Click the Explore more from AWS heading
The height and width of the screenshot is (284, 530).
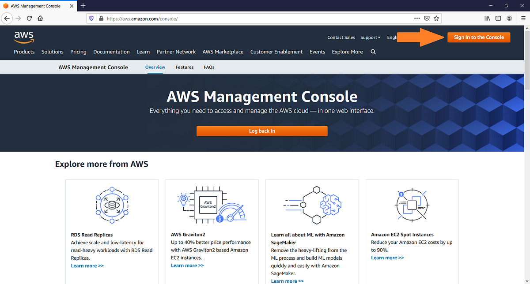(x=102, y=164)
